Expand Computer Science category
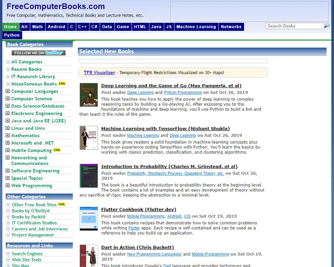 [7, 99]
